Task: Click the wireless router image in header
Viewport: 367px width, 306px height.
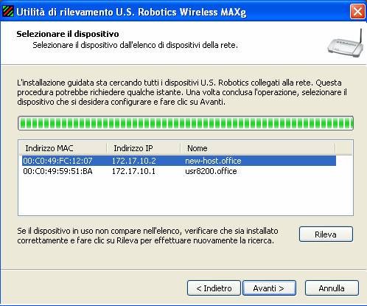Action: (x=346, y=44)
